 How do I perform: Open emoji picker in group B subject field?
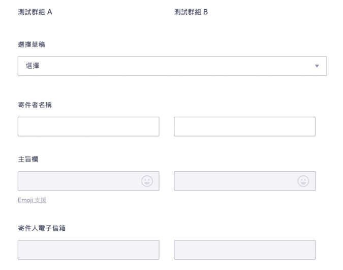pyautogui.click(x=303, y=181)
